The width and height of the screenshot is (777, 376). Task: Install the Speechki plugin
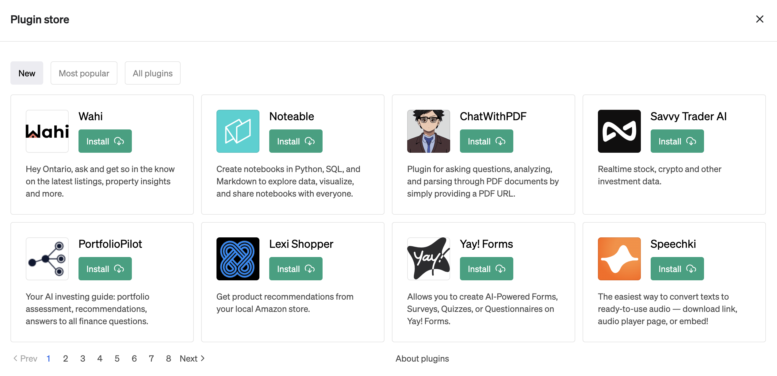coord(677,269)
